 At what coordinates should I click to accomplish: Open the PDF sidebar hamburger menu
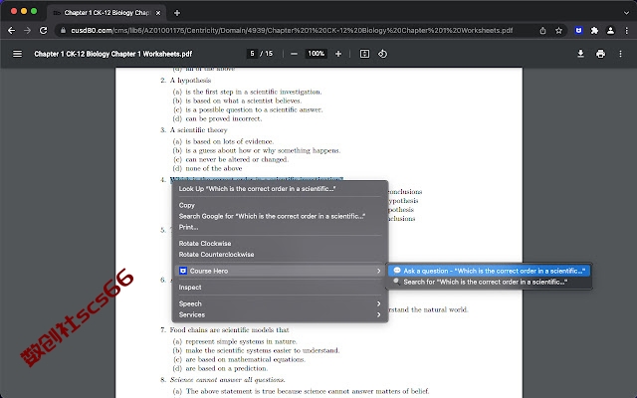(x=18, y=54)
